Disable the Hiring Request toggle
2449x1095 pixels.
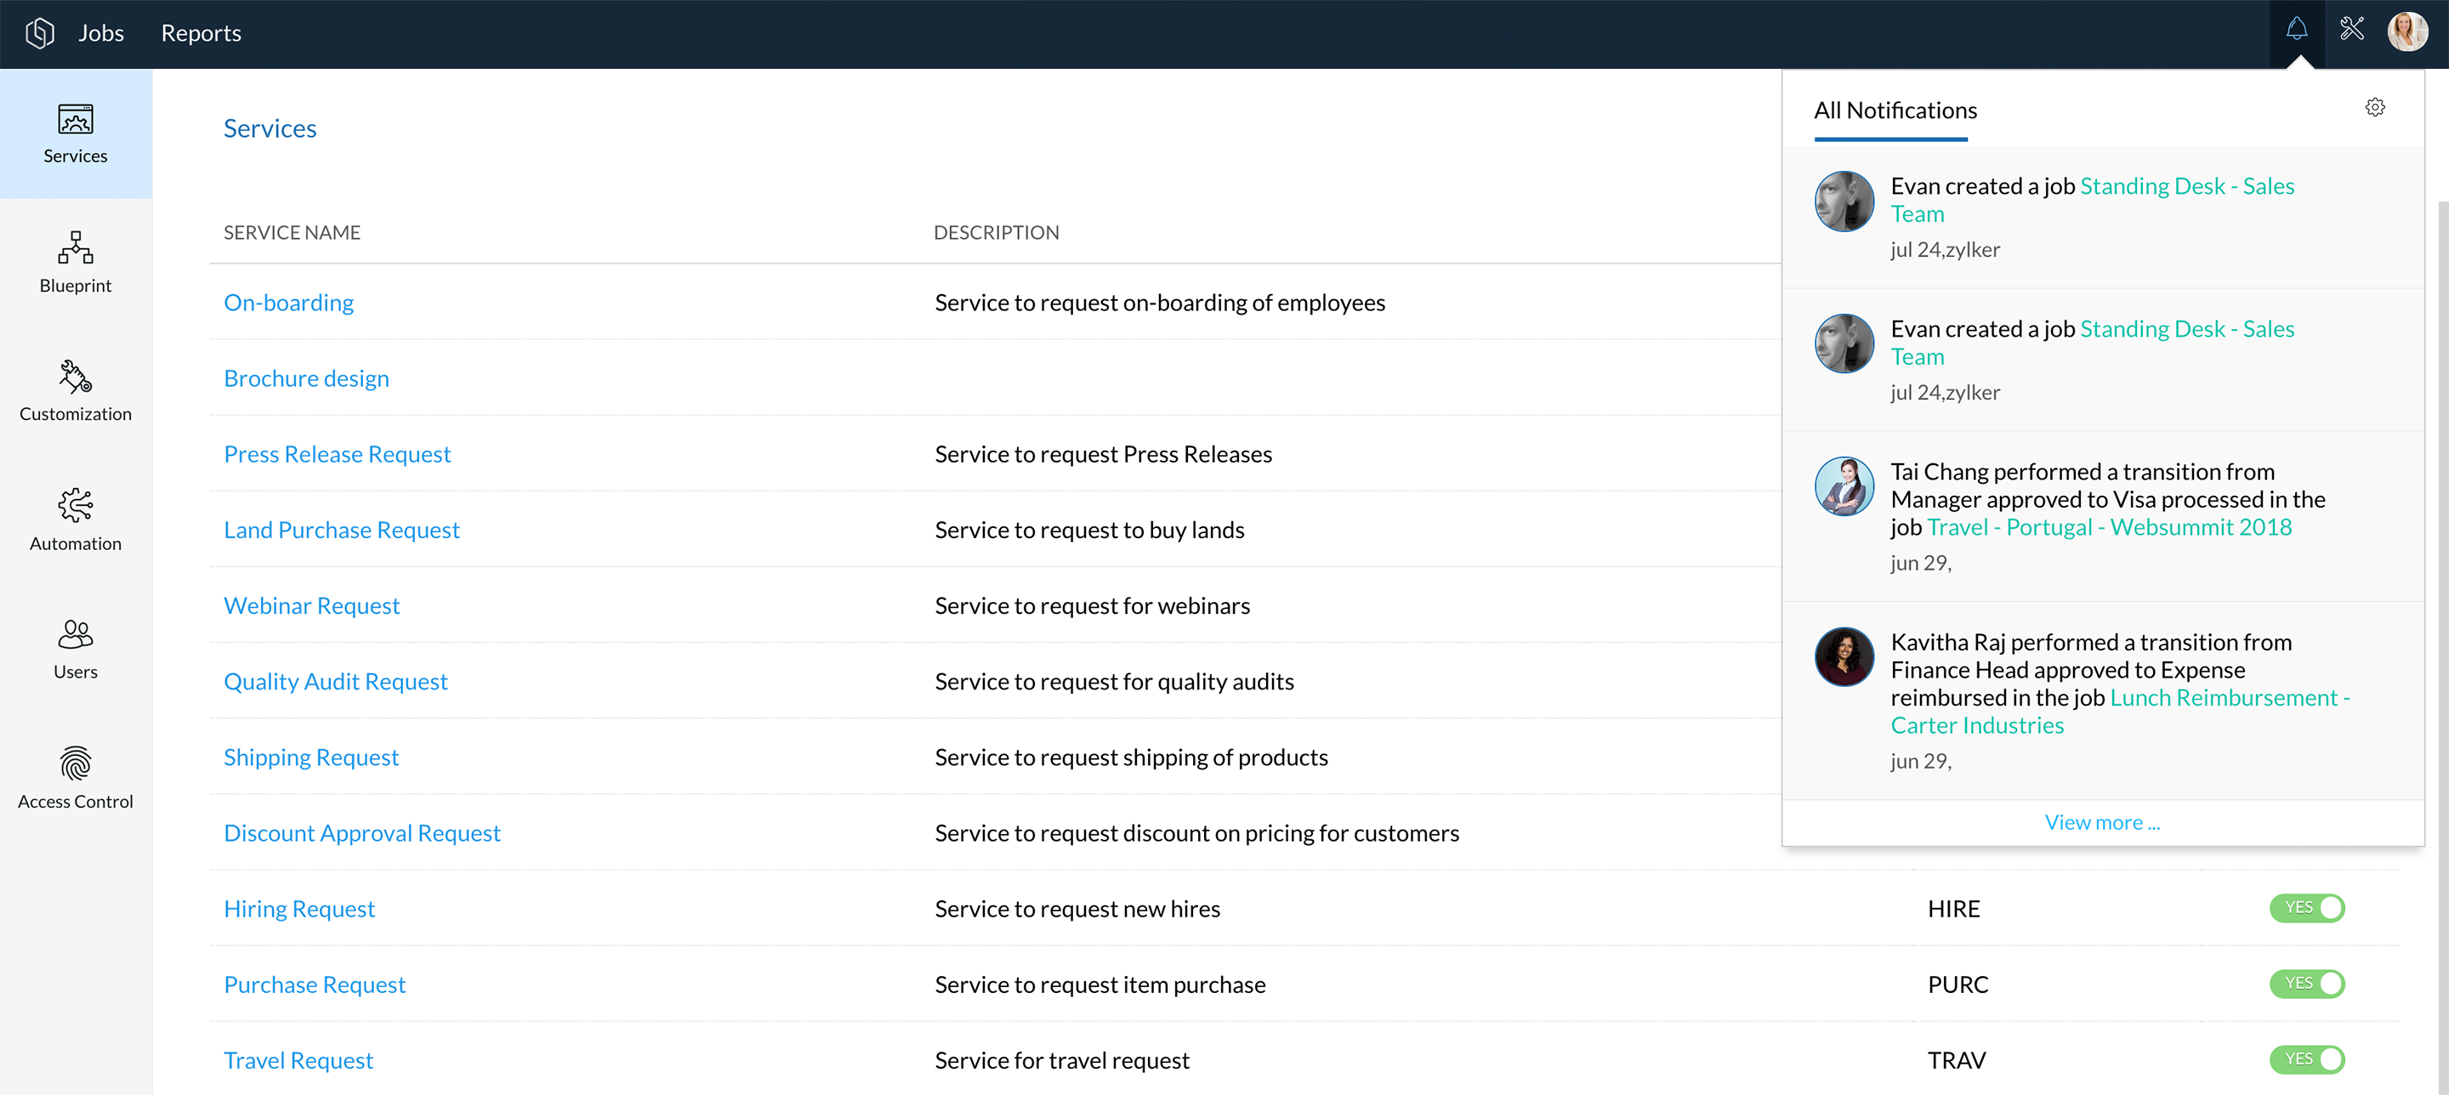tap(2306, 908)
